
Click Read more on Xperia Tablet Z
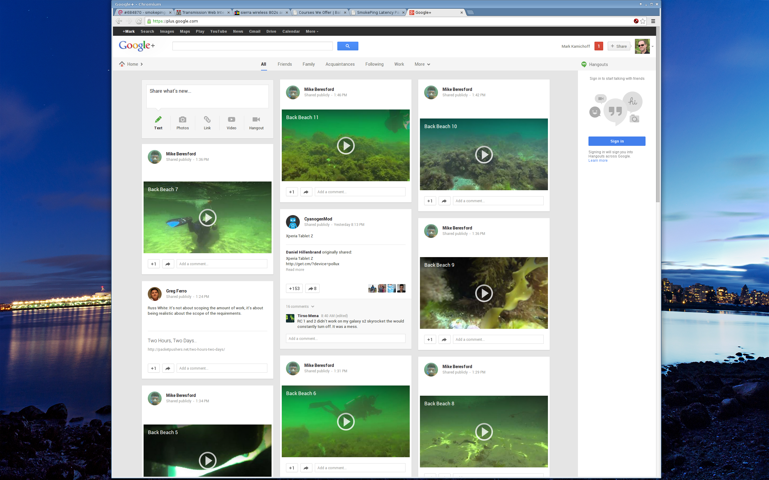tap(295, 269)
